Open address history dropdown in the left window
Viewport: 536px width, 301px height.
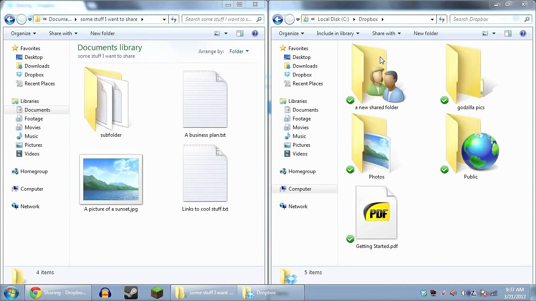(164, 19)
